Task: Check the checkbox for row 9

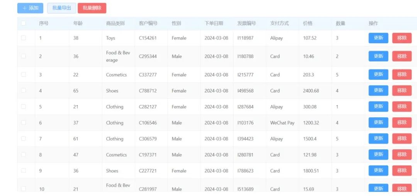Action: (24, 171)
